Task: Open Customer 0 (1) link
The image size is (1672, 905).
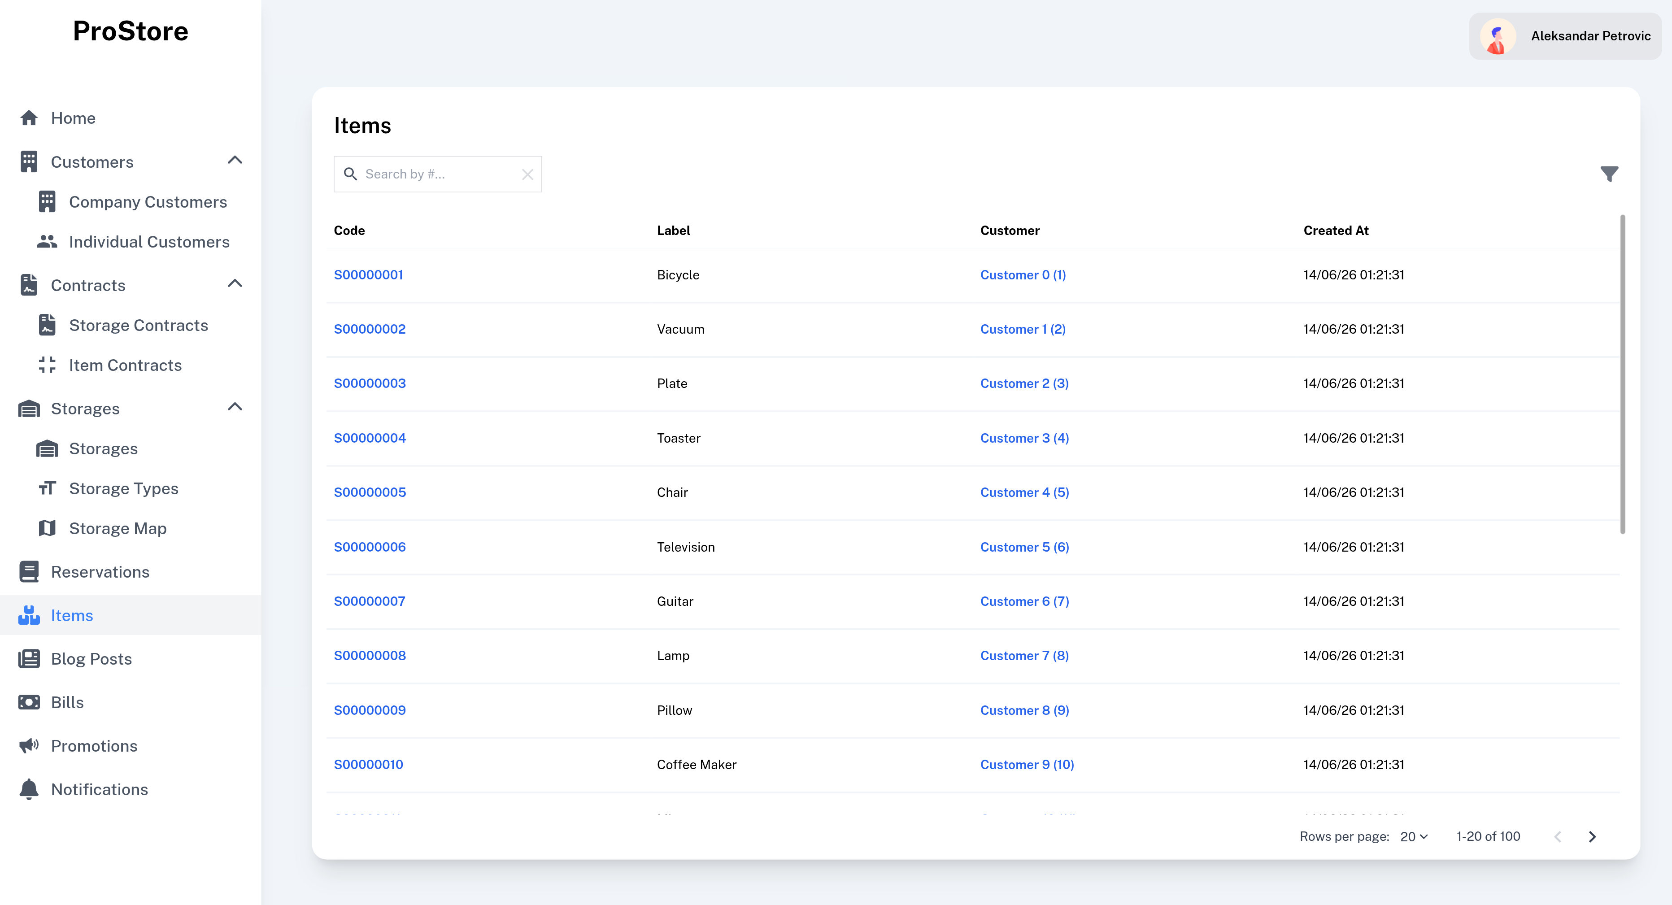Action: pyautogui.click(x=1023, y=274)
